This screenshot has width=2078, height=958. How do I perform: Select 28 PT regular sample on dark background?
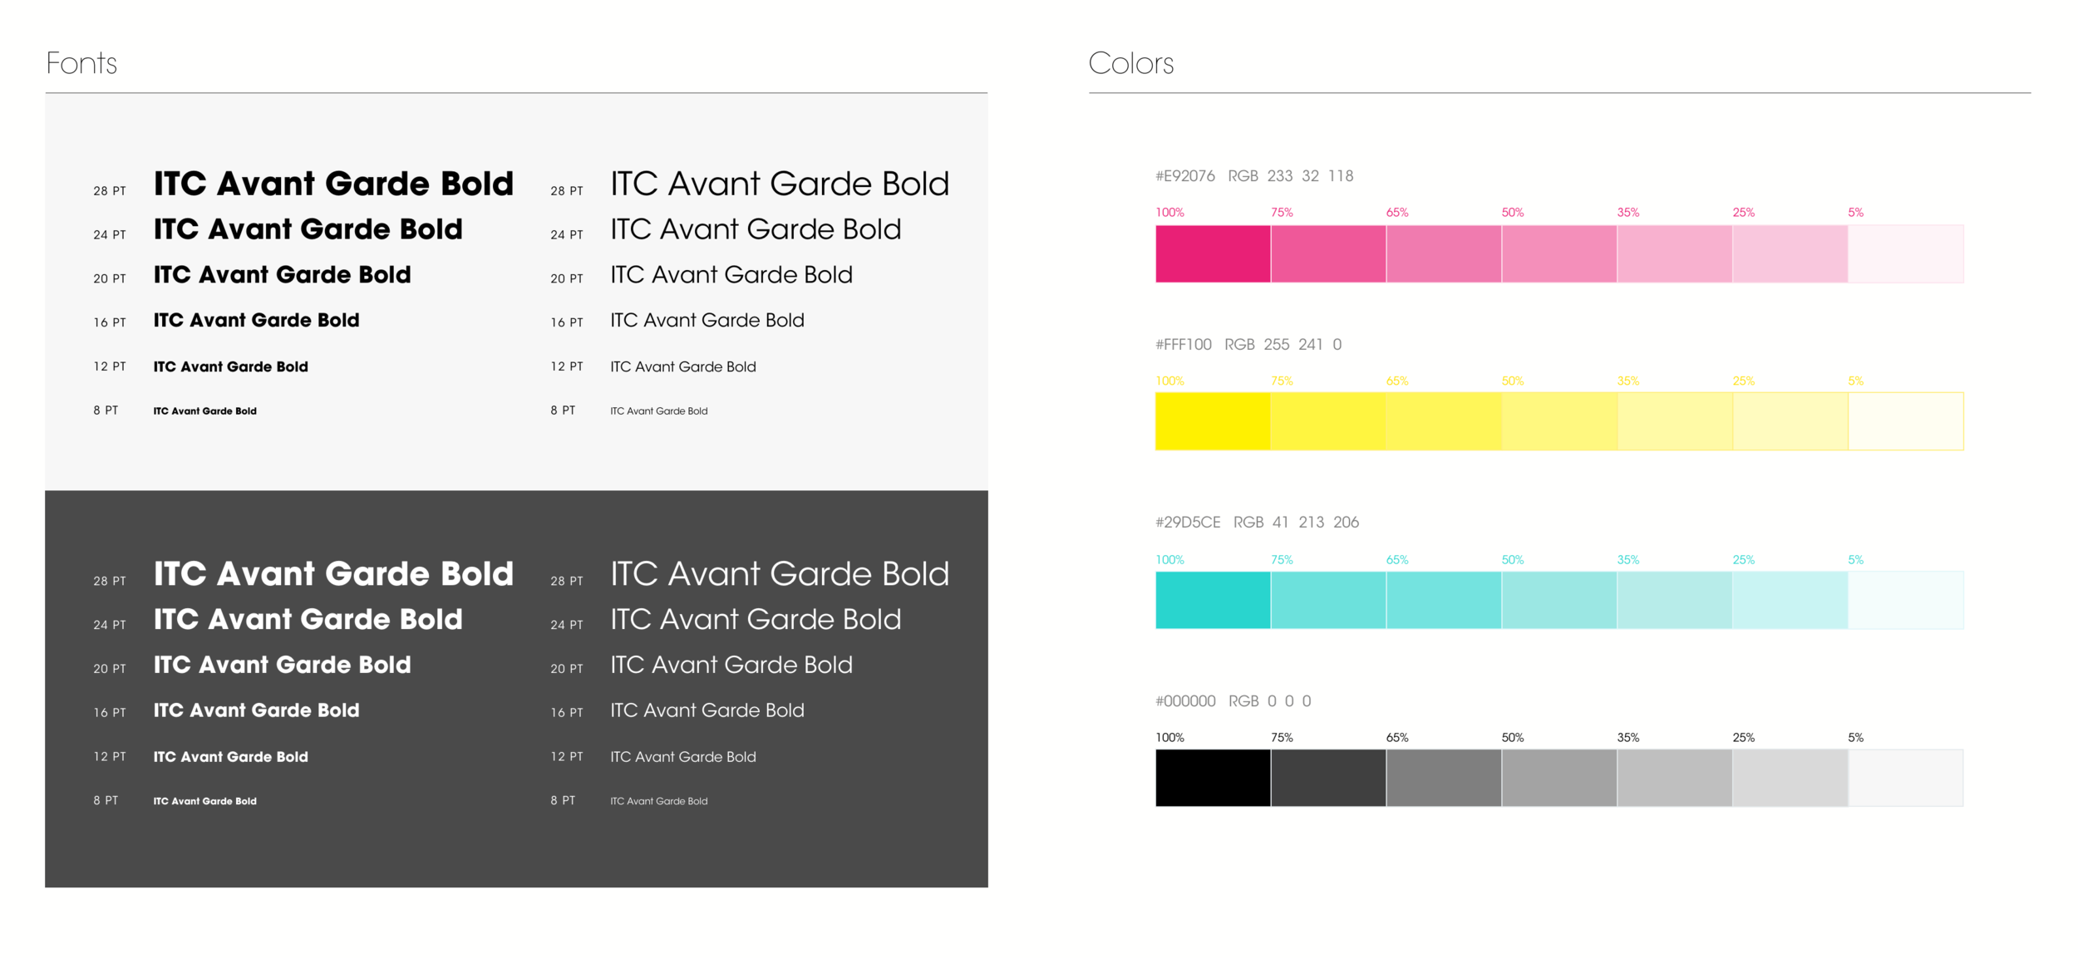(x=780, y=574)
